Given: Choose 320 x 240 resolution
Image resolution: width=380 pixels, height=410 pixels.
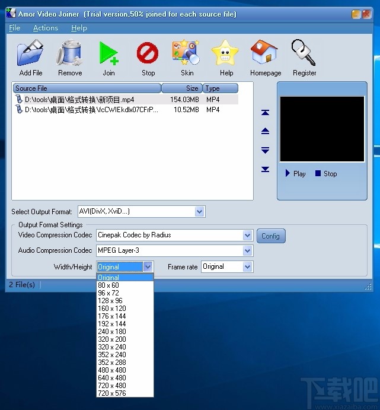Looking at the screenshot, I should [x=125, y=347].
